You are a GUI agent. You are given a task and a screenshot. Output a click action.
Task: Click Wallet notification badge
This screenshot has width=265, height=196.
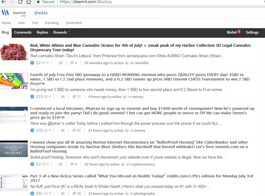239,31
